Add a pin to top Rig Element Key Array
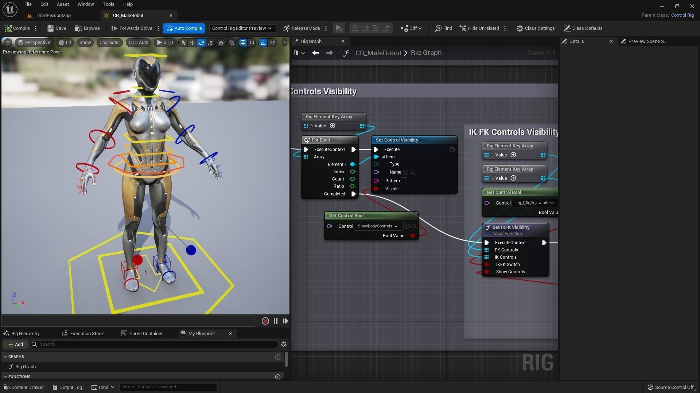Image resolution: width=700 pixels, height=393 pixels. tap(332, 126)
